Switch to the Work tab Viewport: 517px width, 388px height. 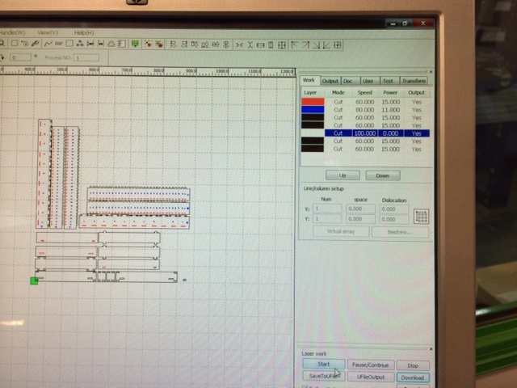coord(309,80)
